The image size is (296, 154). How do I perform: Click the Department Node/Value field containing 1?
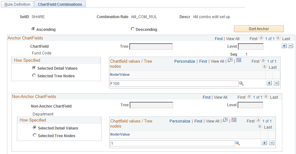coord(172,143)
